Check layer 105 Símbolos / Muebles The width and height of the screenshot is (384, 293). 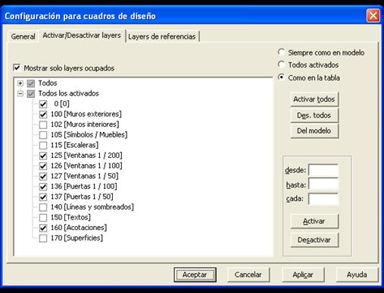coord(43,135)
